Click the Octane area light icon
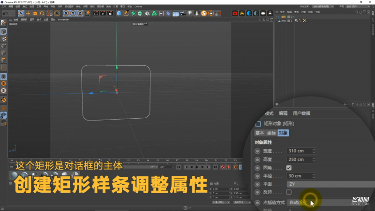Screen dimensions: 375x211 click(x=263, y=14)
